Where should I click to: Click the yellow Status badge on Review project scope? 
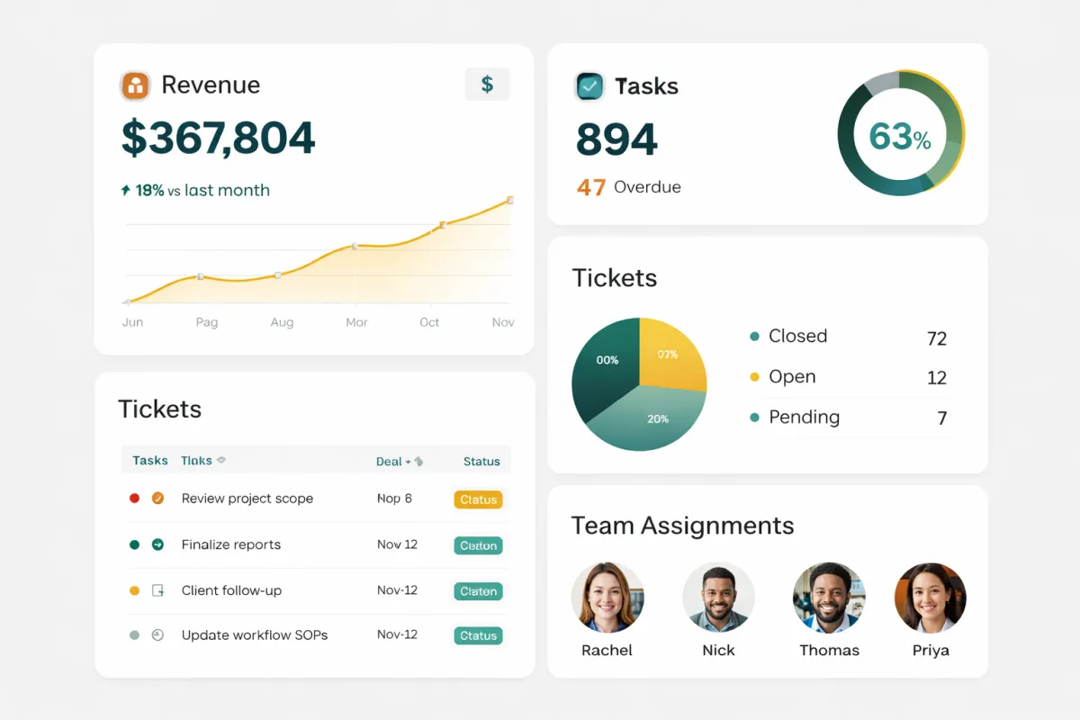click(x=478, y=499)
